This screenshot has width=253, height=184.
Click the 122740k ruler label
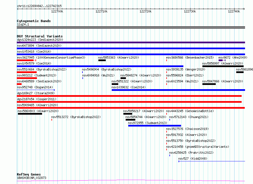pos(234,11)
